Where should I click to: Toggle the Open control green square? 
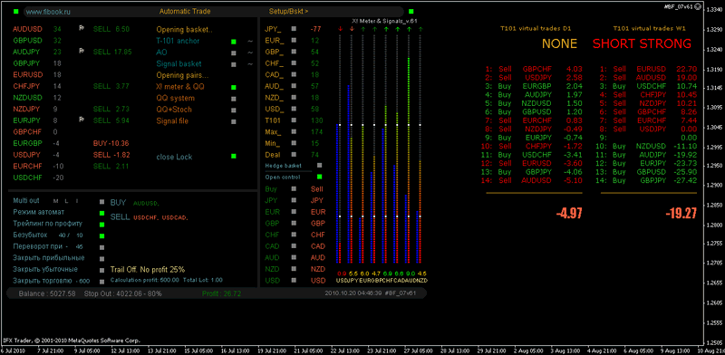point(320,177)
